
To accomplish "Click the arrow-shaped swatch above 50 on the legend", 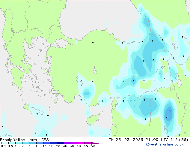I will pyautogui.click(x=95, y=143).
